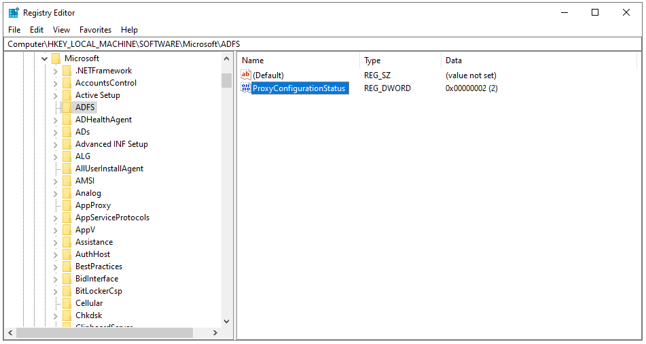Click the AllUserInstallAgent folder icon
The width and height of the screenshot is (646, 344).
[67, 169]
